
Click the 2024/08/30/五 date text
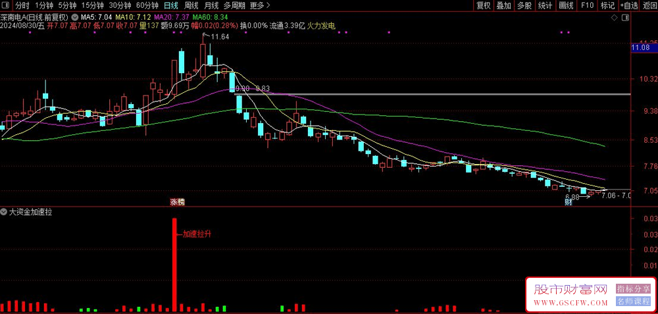coord(22,26)
